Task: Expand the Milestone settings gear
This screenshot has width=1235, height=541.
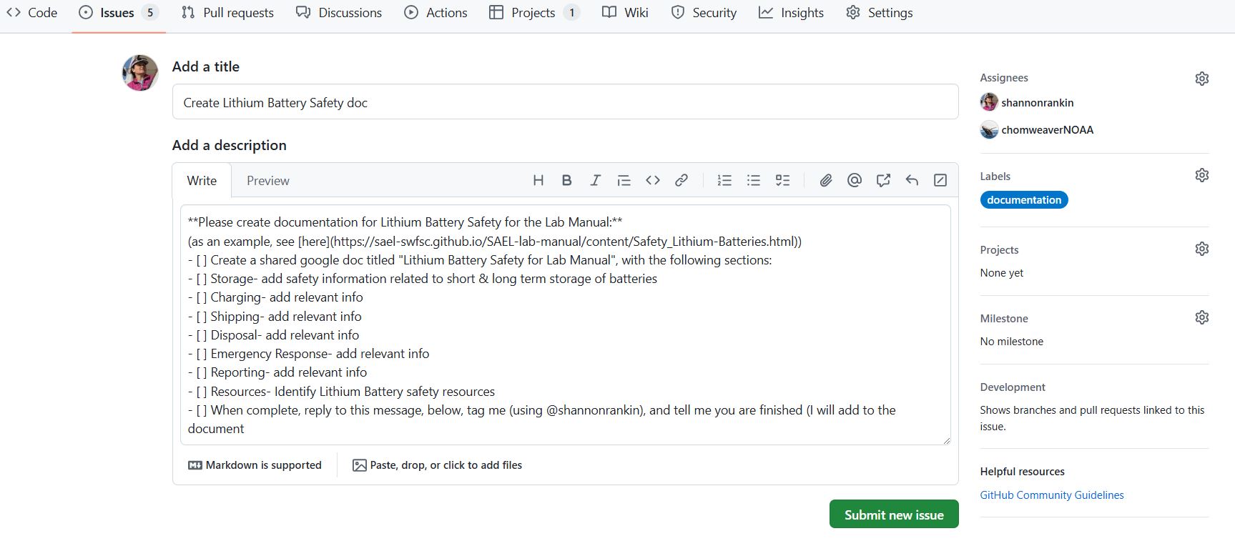Action: [1201, 317]
